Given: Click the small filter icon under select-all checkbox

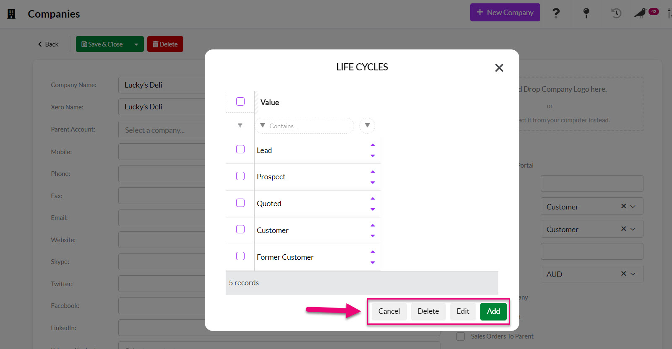Looking at the screenshot, I should coord(240,125).
